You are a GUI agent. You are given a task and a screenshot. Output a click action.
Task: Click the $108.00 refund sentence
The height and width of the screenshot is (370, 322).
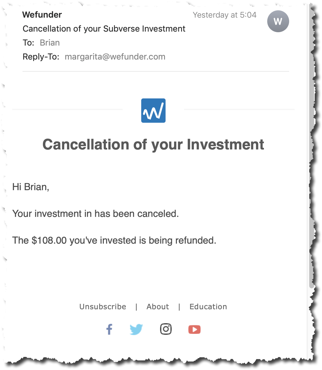(114, 241)
